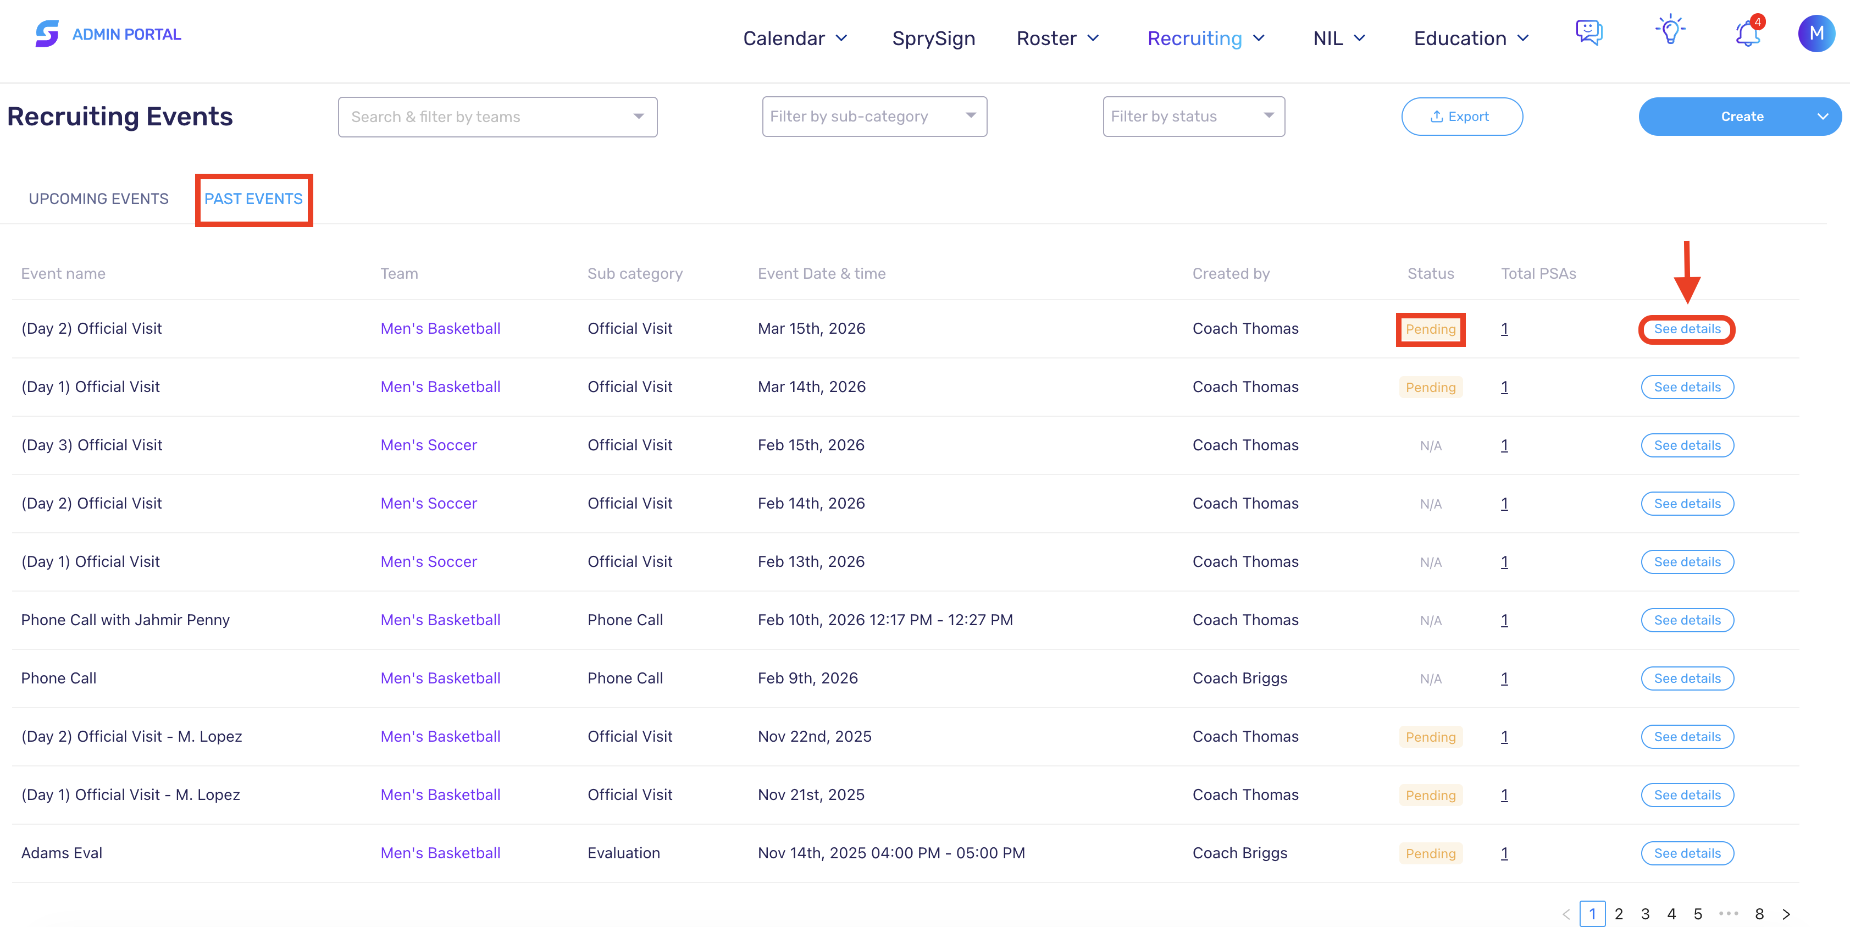This screenshot has width=1850, height=927.
Task: See details for Feb 15th Official Visit
Action: coord(1687,445)
